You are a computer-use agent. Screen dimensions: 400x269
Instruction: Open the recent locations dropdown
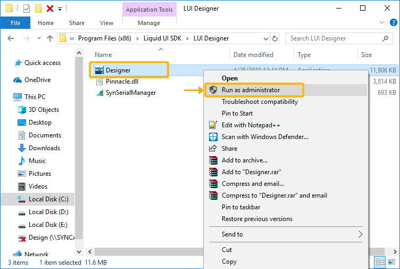(39, 38)
